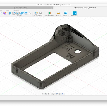The height and width of the screenshot is (107, 107).
Task: Click the Select (Auswählen) cursor icon
Action: pyautogui.click(x=75, y=13)
